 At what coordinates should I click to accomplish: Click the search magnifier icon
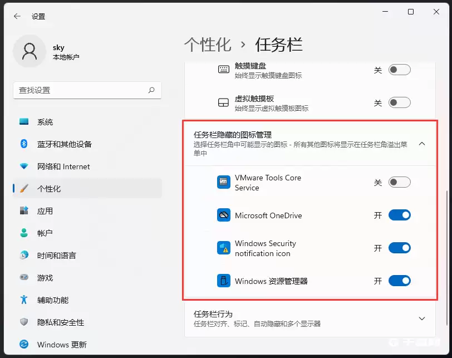pos(151,90)
